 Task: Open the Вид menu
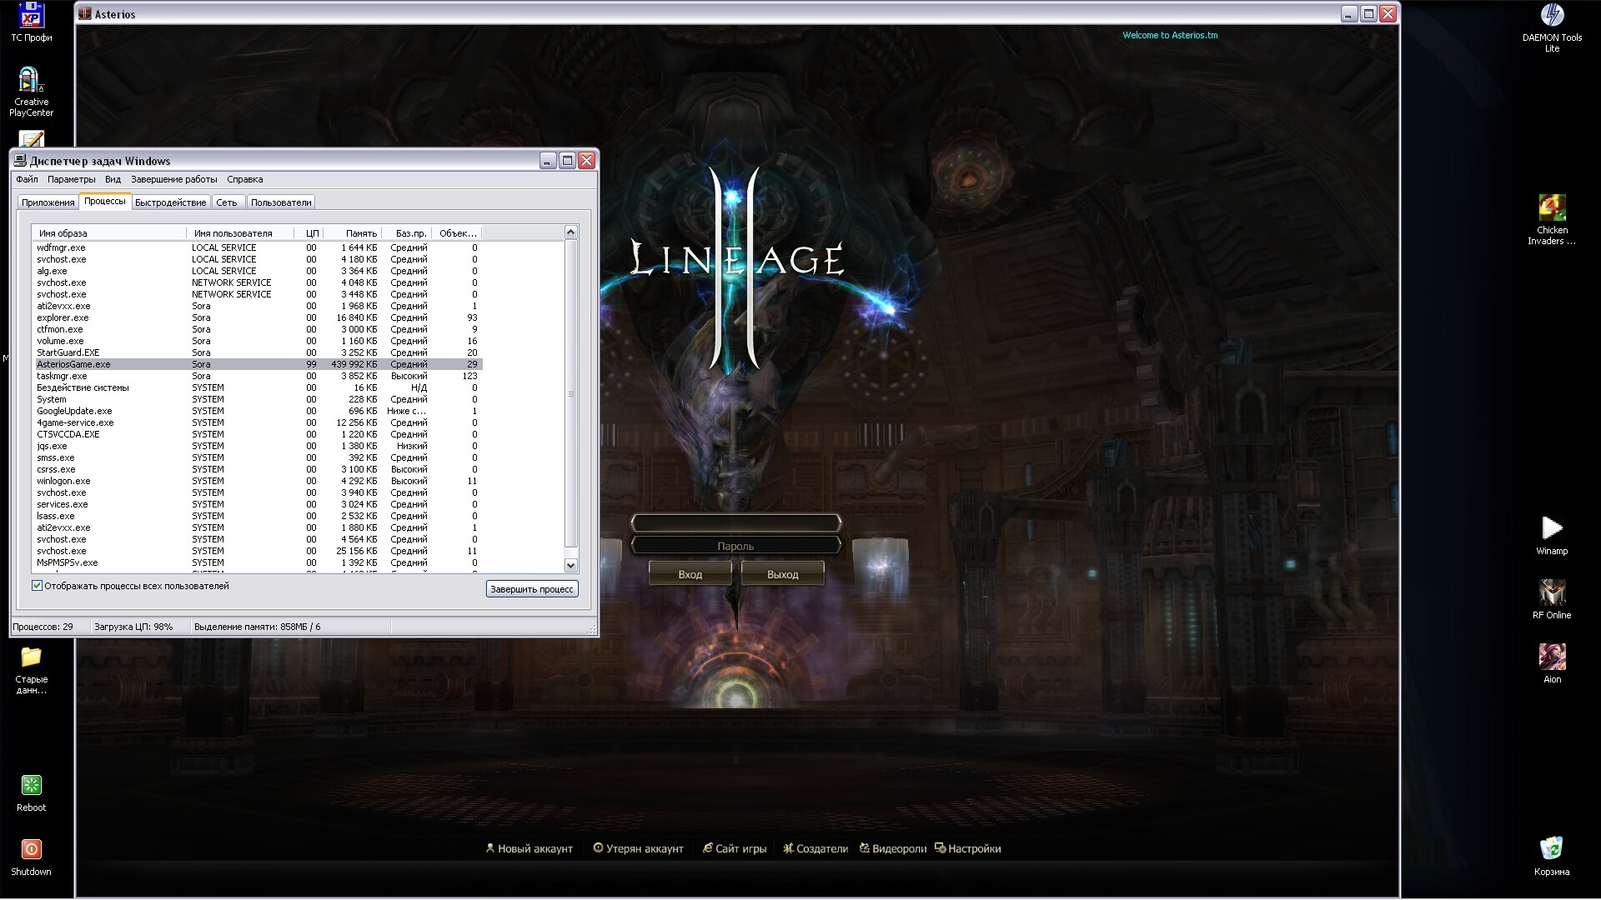(113, 179)
